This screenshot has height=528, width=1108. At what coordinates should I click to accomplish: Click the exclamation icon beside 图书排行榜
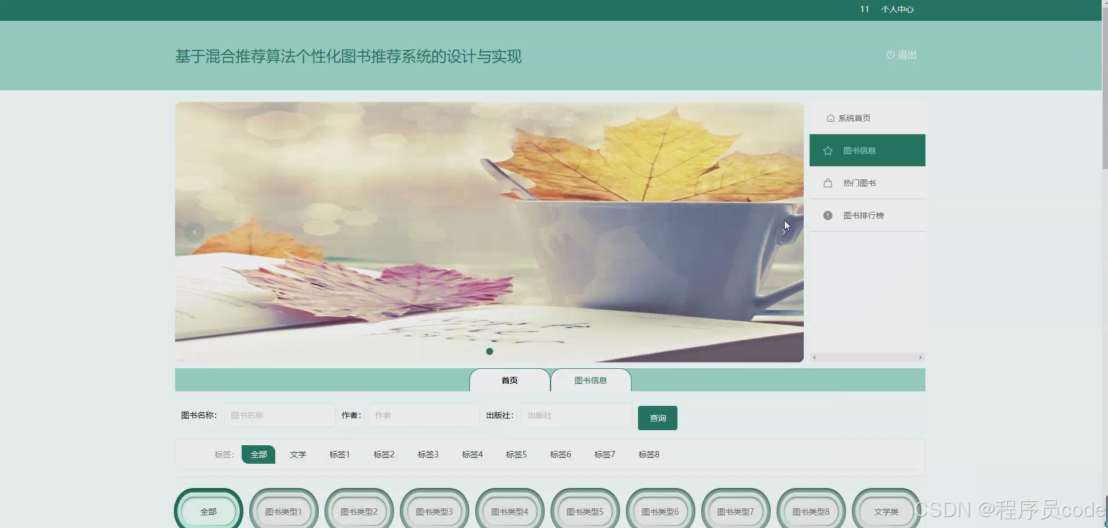tap(828, 215)
